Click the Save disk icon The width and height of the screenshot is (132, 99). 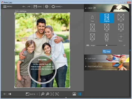[x=35, y=7]
